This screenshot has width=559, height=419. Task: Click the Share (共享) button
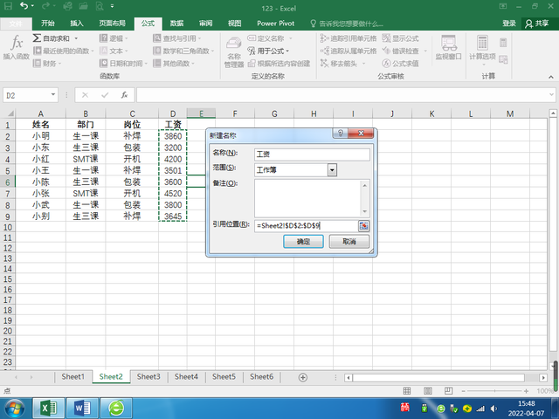coord(537,24)
